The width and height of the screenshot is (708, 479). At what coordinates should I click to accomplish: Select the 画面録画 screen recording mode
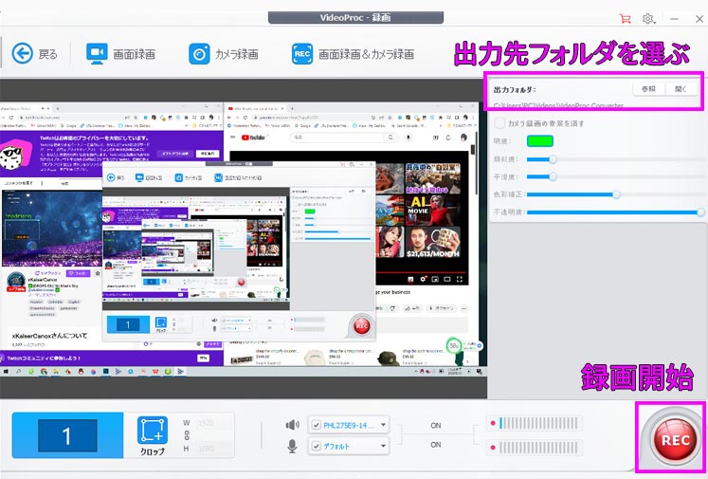pos(120,54)
